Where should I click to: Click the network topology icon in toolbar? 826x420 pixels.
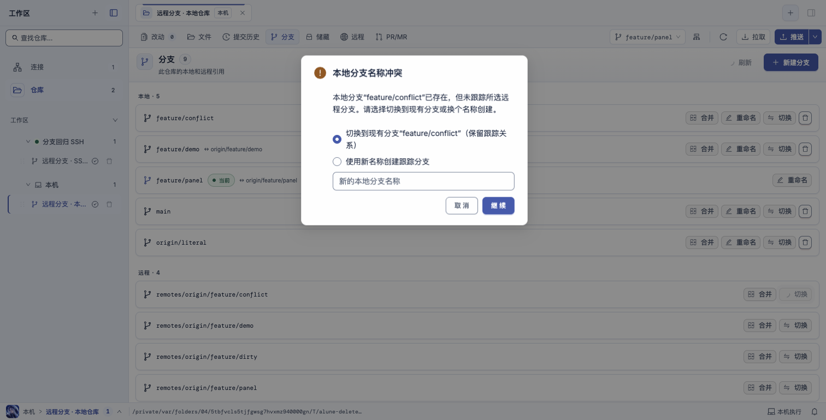point(697,37)
